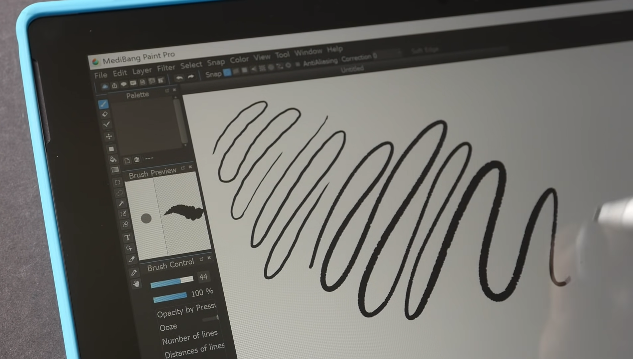Viewport: 633px width, 359px height.
Task: Select the Magic Wand tool
Action: pos(121,203)
